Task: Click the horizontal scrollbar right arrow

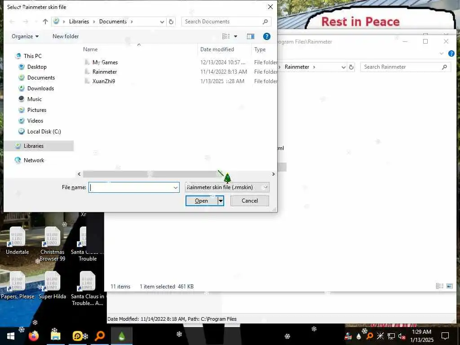Action: click(x=274, y=174)
